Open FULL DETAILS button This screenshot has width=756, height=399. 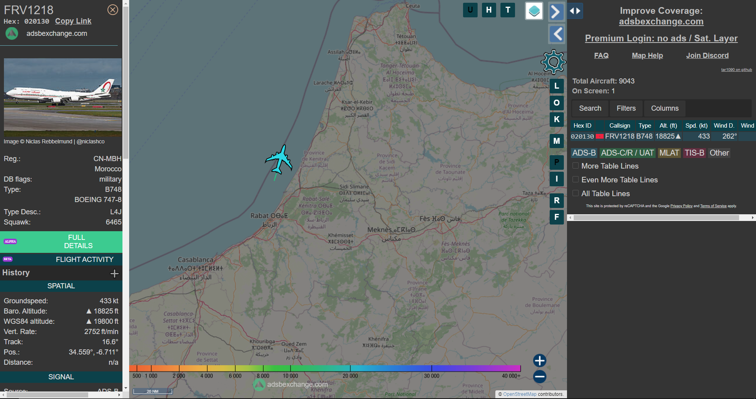click(x=61, y=242)
